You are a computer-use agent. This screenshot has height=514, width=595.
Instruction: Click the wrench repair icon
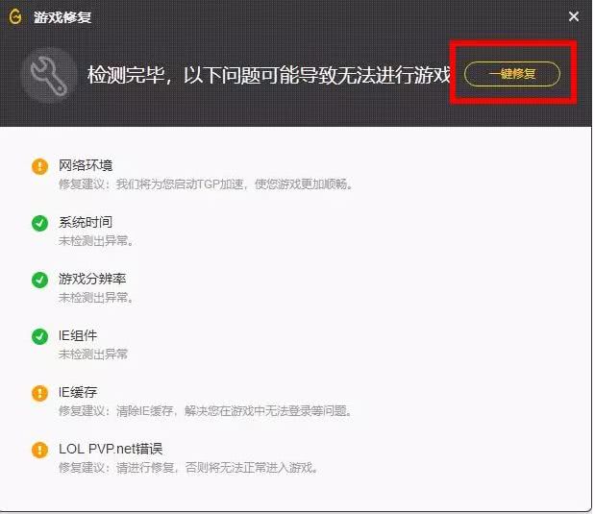pyautogui.click(x=49, y=75)
